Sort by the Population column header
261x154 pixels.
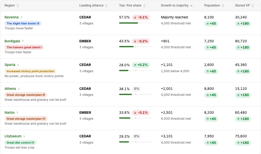pos(214,5)
